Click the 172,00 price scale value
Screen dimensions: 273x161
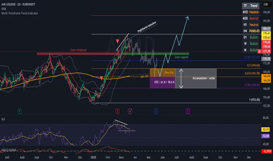[x=266, y=63]
